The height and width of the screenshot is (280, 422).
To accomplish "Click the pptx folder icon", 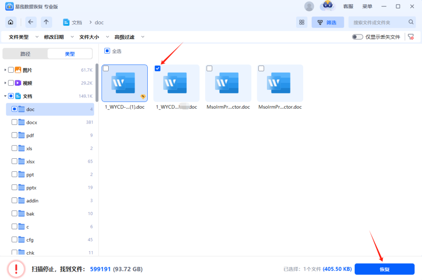I will click(x=21, y=187).
